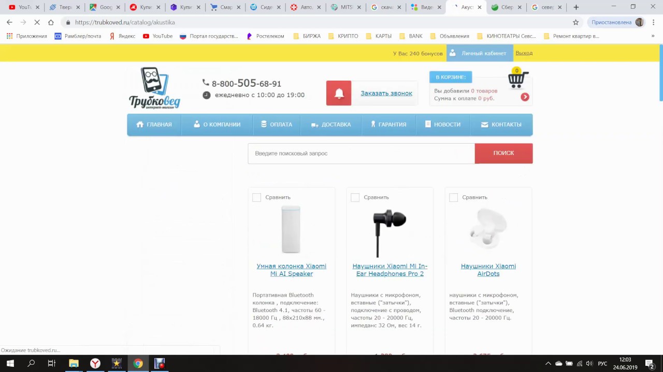Viewport: 663px width, 372px height.
Task: Bookmark this page with star icon
Action: click(575, 22)
